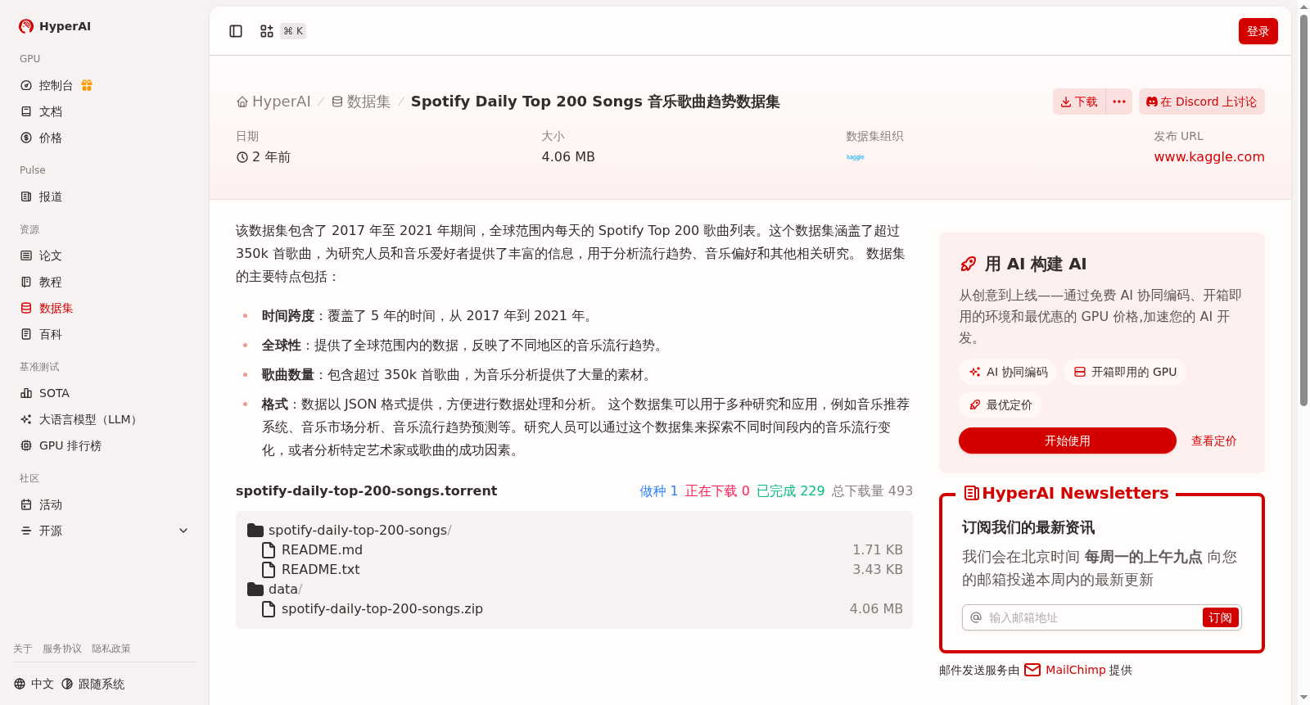Click the 开始使用 button

coord(1068,441)
